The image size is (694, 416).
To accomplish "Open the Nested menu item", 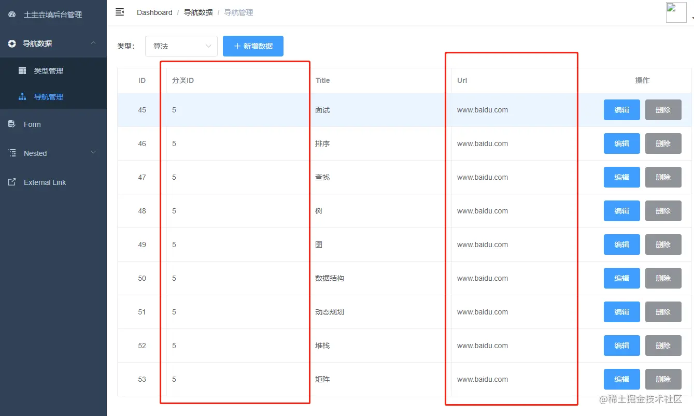I will [53, 153].
